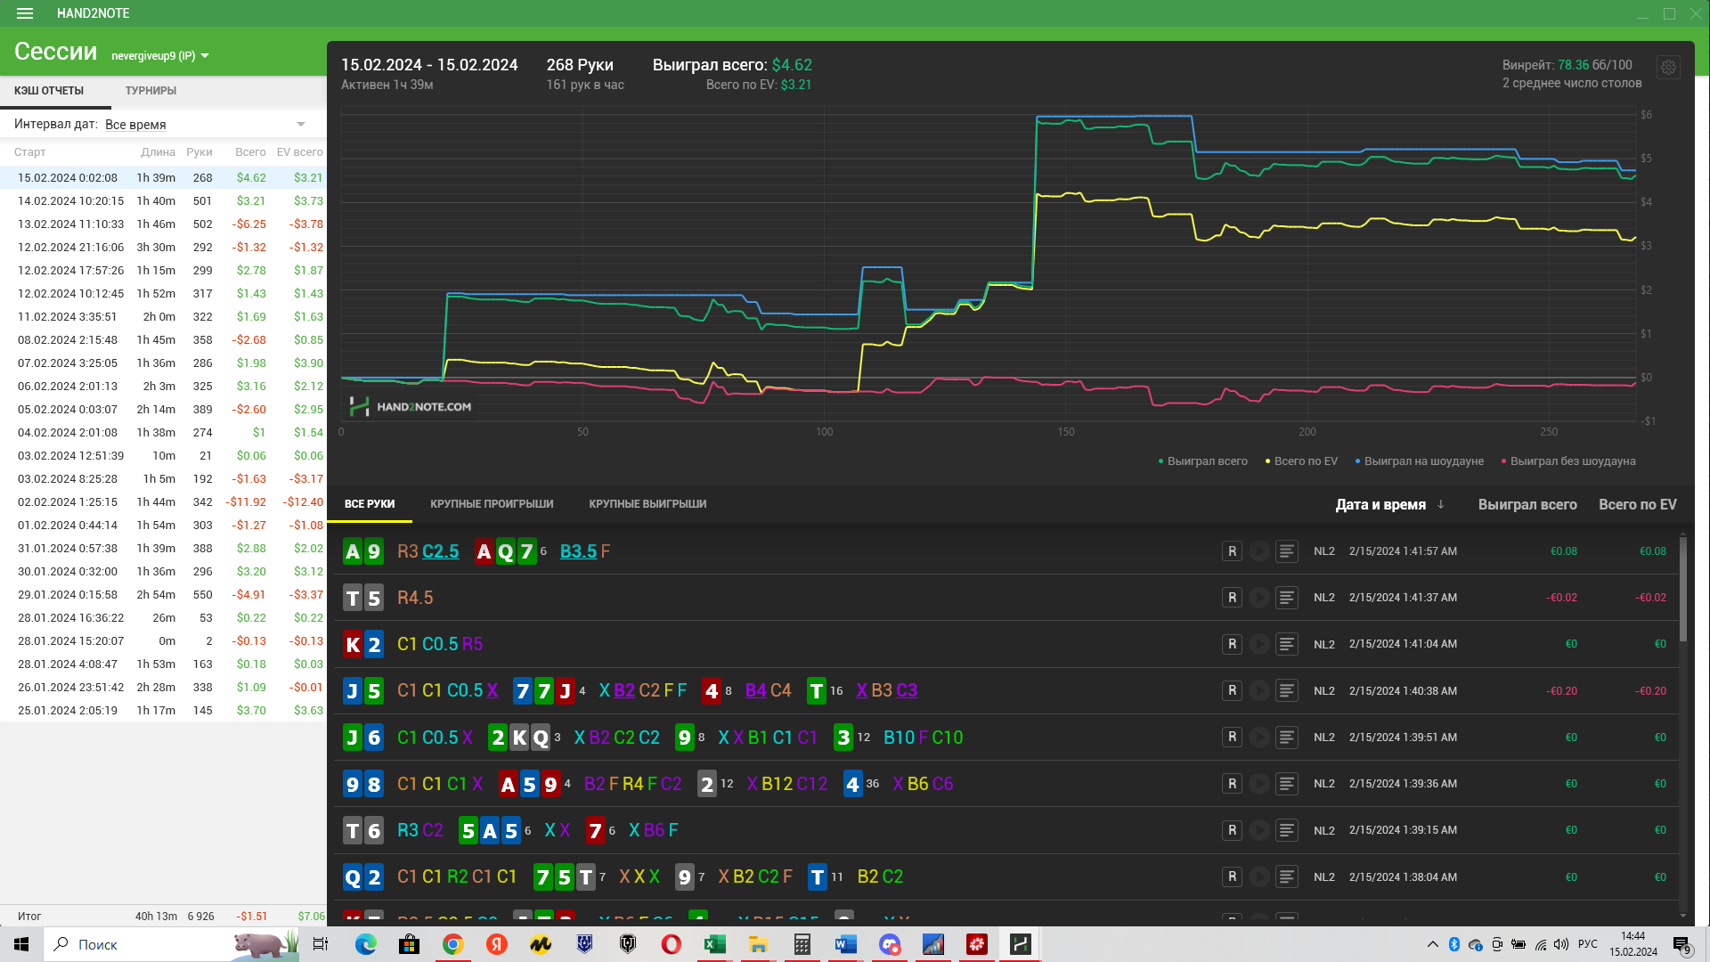1710x962 pixels.
Task: Open hand text icon for T6 hand
Action: (x=1287, y=830)
